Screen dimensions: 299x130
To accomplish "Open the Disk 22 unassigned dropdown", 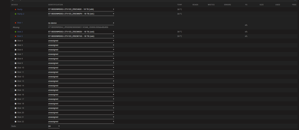I will (x=81, y=121).
